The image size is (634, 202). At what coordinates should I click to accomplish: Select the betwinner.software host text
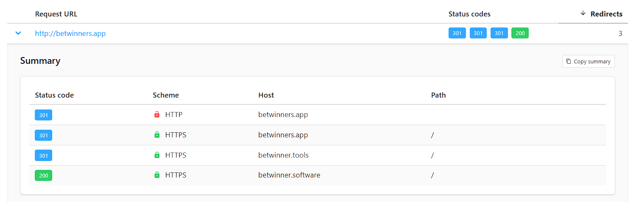coord(289,175)
